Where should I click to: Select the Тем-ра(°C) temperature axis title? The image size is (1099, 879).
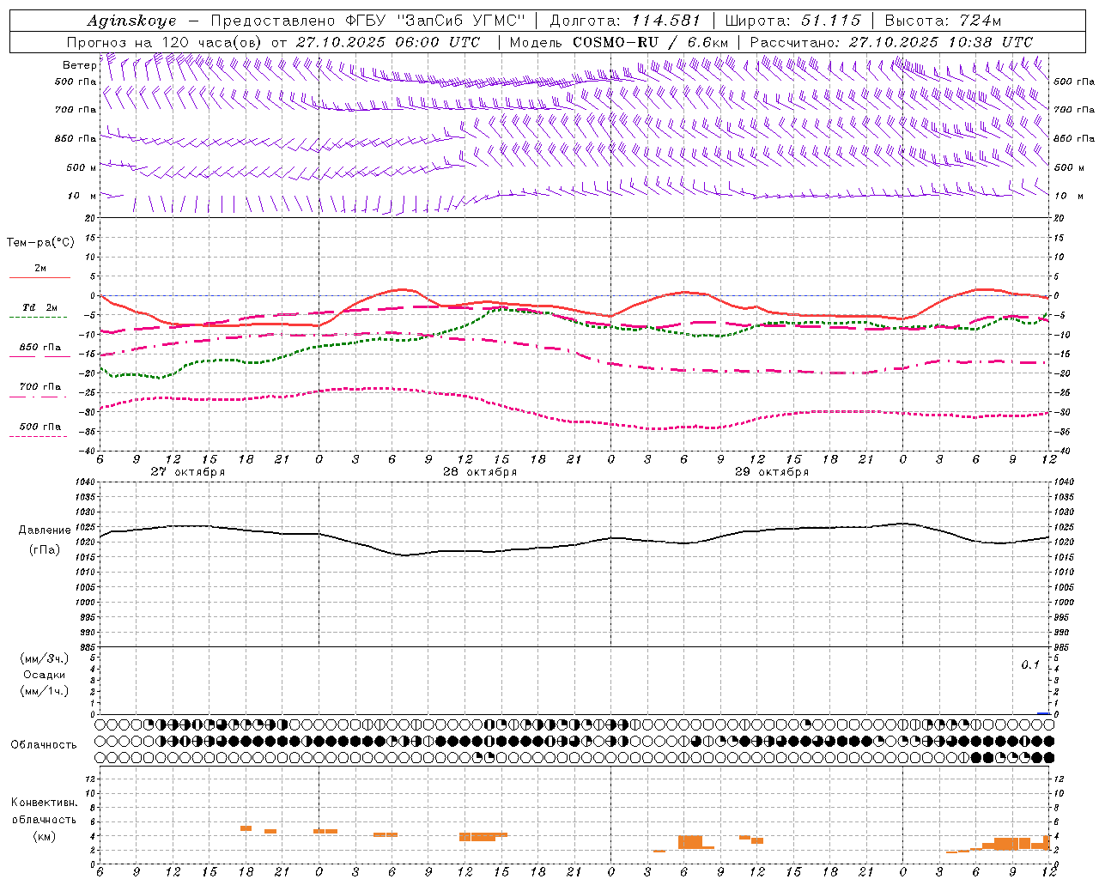click(40, 243)
